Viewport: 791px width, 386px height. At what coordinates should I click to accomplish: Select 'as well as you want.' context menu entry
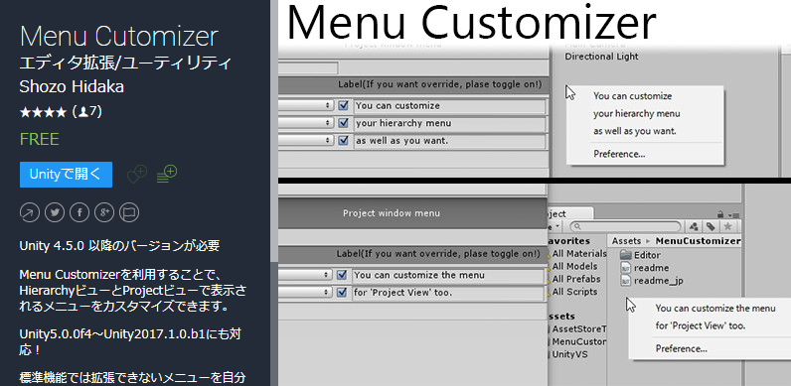(635, 132)
